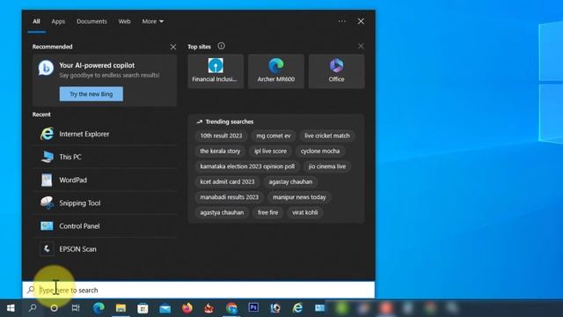563x317 pixels.
Task: Open the Windows Start menu
Action: 11,308
